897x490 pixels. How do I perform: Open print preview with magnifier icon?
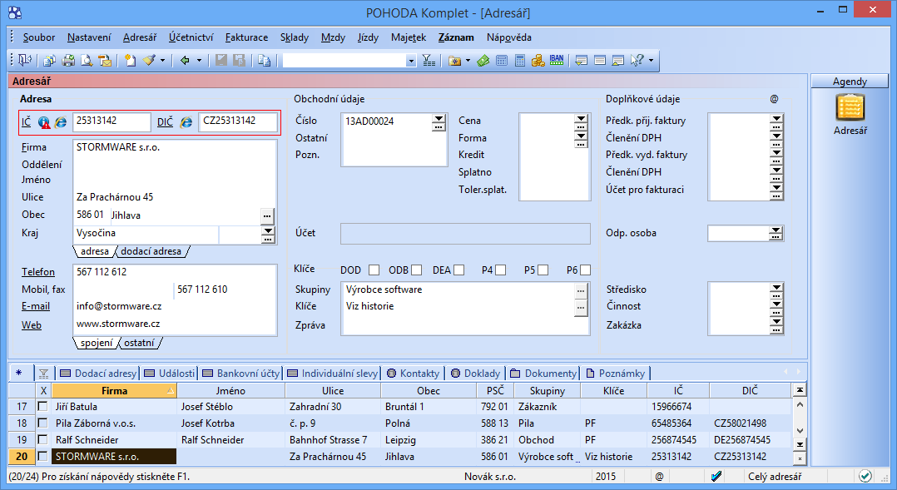87,60
